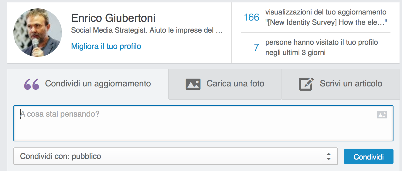Follow the Migliora il tuo profilo link
Viewport: 402px width, 171px height.
[106, 47]
